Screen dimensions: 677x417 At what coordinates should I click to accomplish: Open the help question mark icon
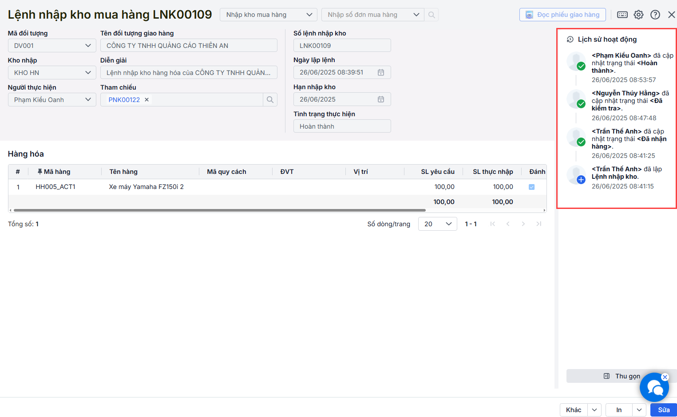655,15
